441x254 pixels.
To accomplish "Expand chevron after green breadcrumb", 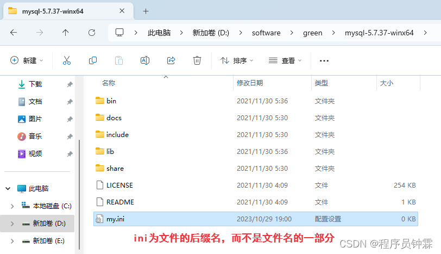I will coord(333,33).
